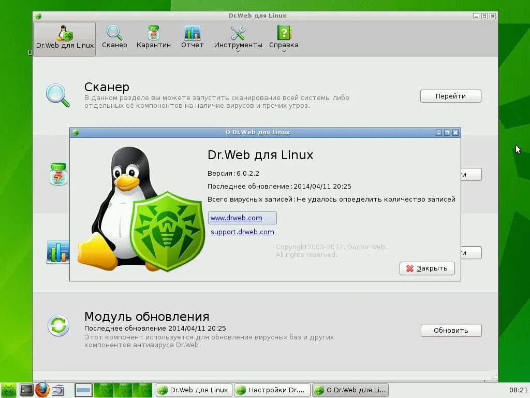Image resolution: width=530 pixels, height=398 pixels.
Task: Click the Модуль обновления heading
Action: click(x=146, y=317)
